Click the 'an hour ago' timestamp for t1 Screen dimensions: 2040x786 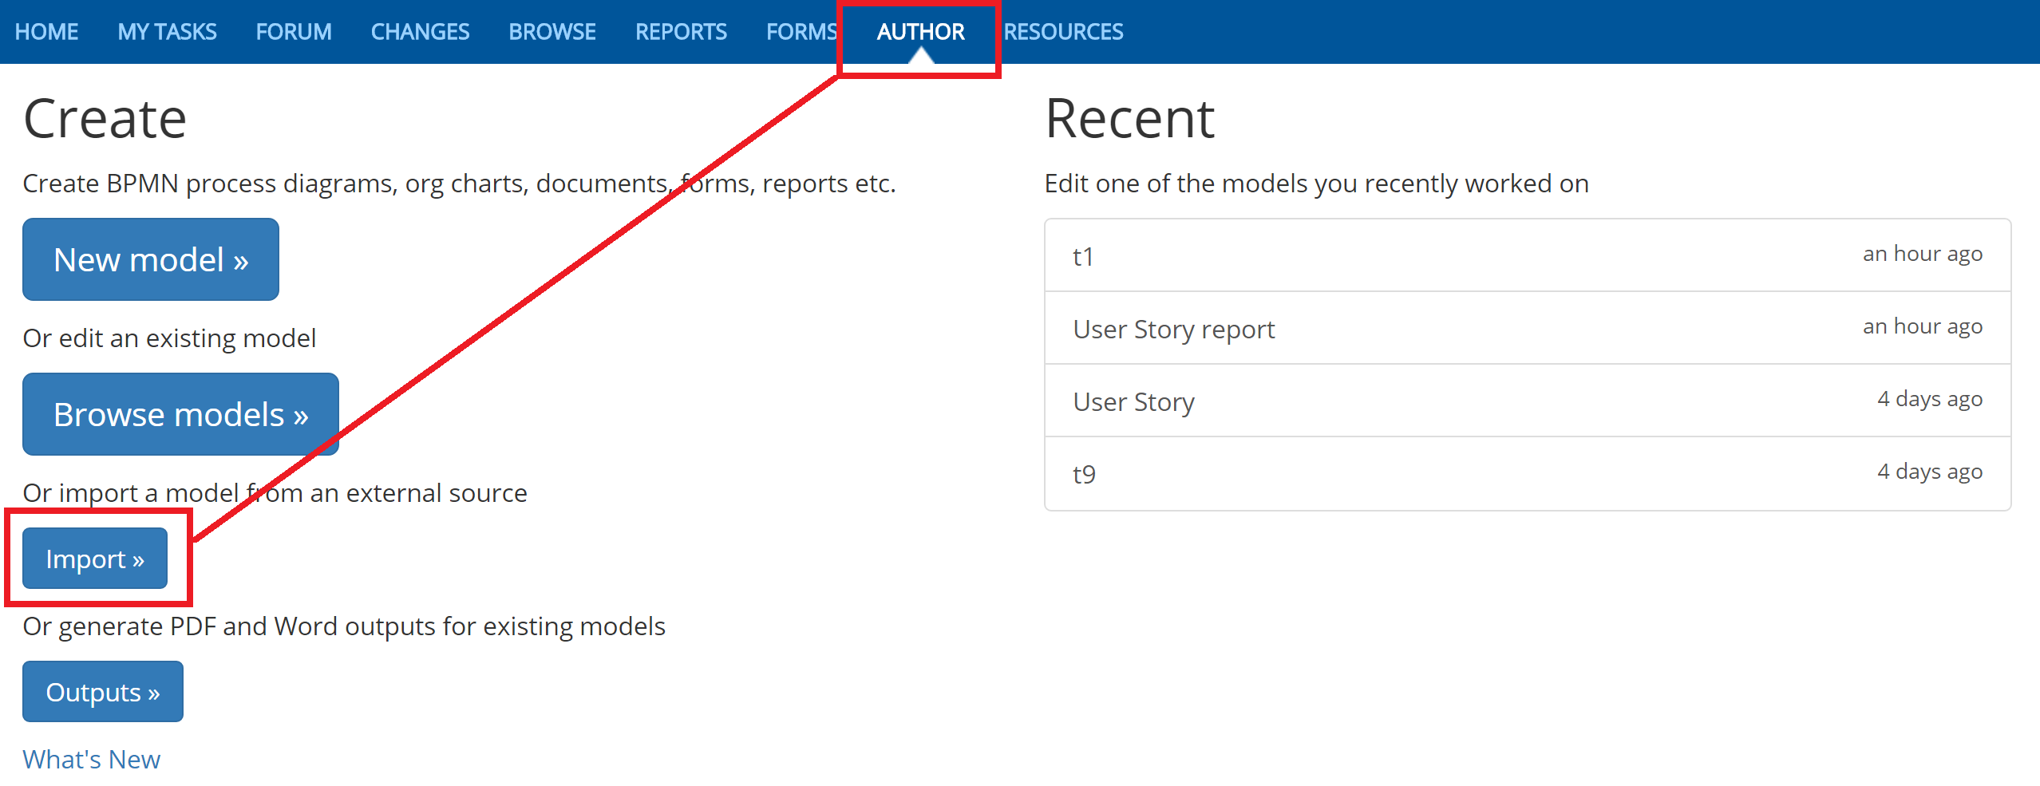[1922, 254]
